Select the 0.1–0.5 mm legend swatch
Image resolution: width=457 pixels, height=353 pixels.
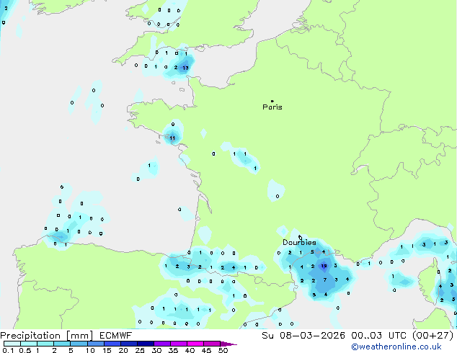coord(12,344)
